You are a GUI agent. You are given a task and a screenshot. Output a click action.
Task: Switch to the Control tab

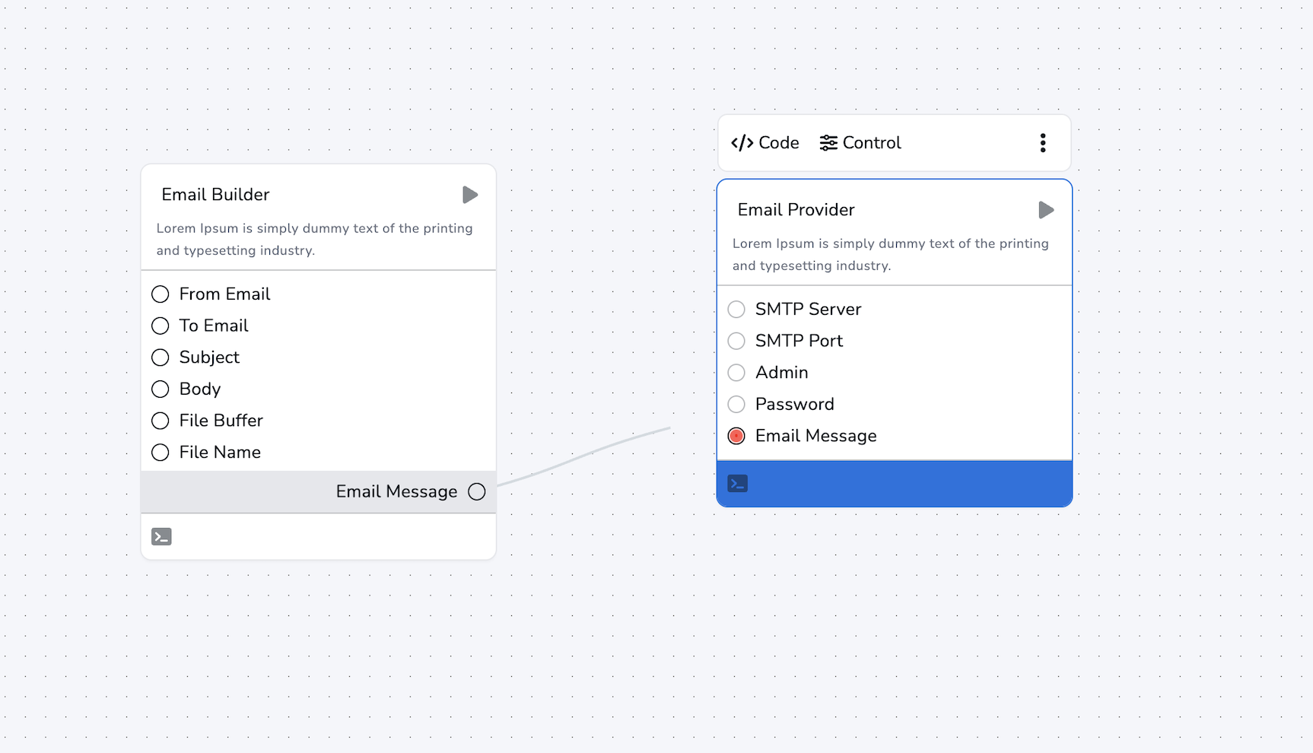(x=860, y=142)
